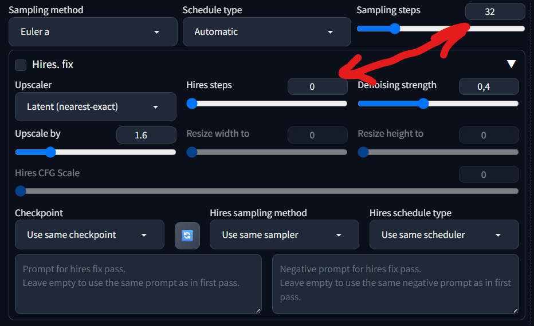Click the Upscale by slider handle

(x=50, y=152)
